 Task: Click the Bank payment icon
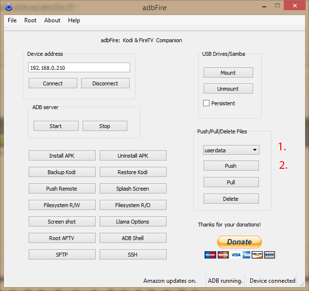[269, 255]
